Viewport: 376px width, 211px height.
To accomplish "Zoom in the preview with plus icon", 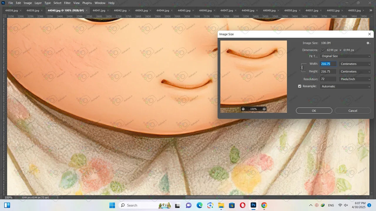I will (264, 109).
